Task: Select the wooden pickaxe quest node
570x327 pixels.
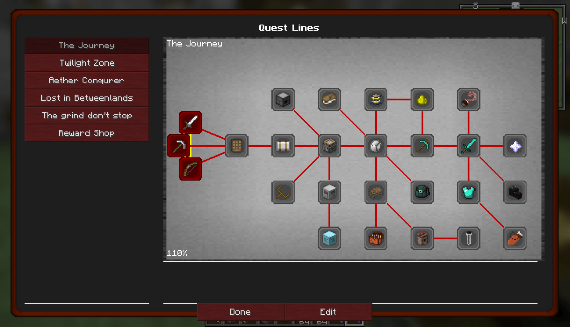Action: [x=179, y=146]
